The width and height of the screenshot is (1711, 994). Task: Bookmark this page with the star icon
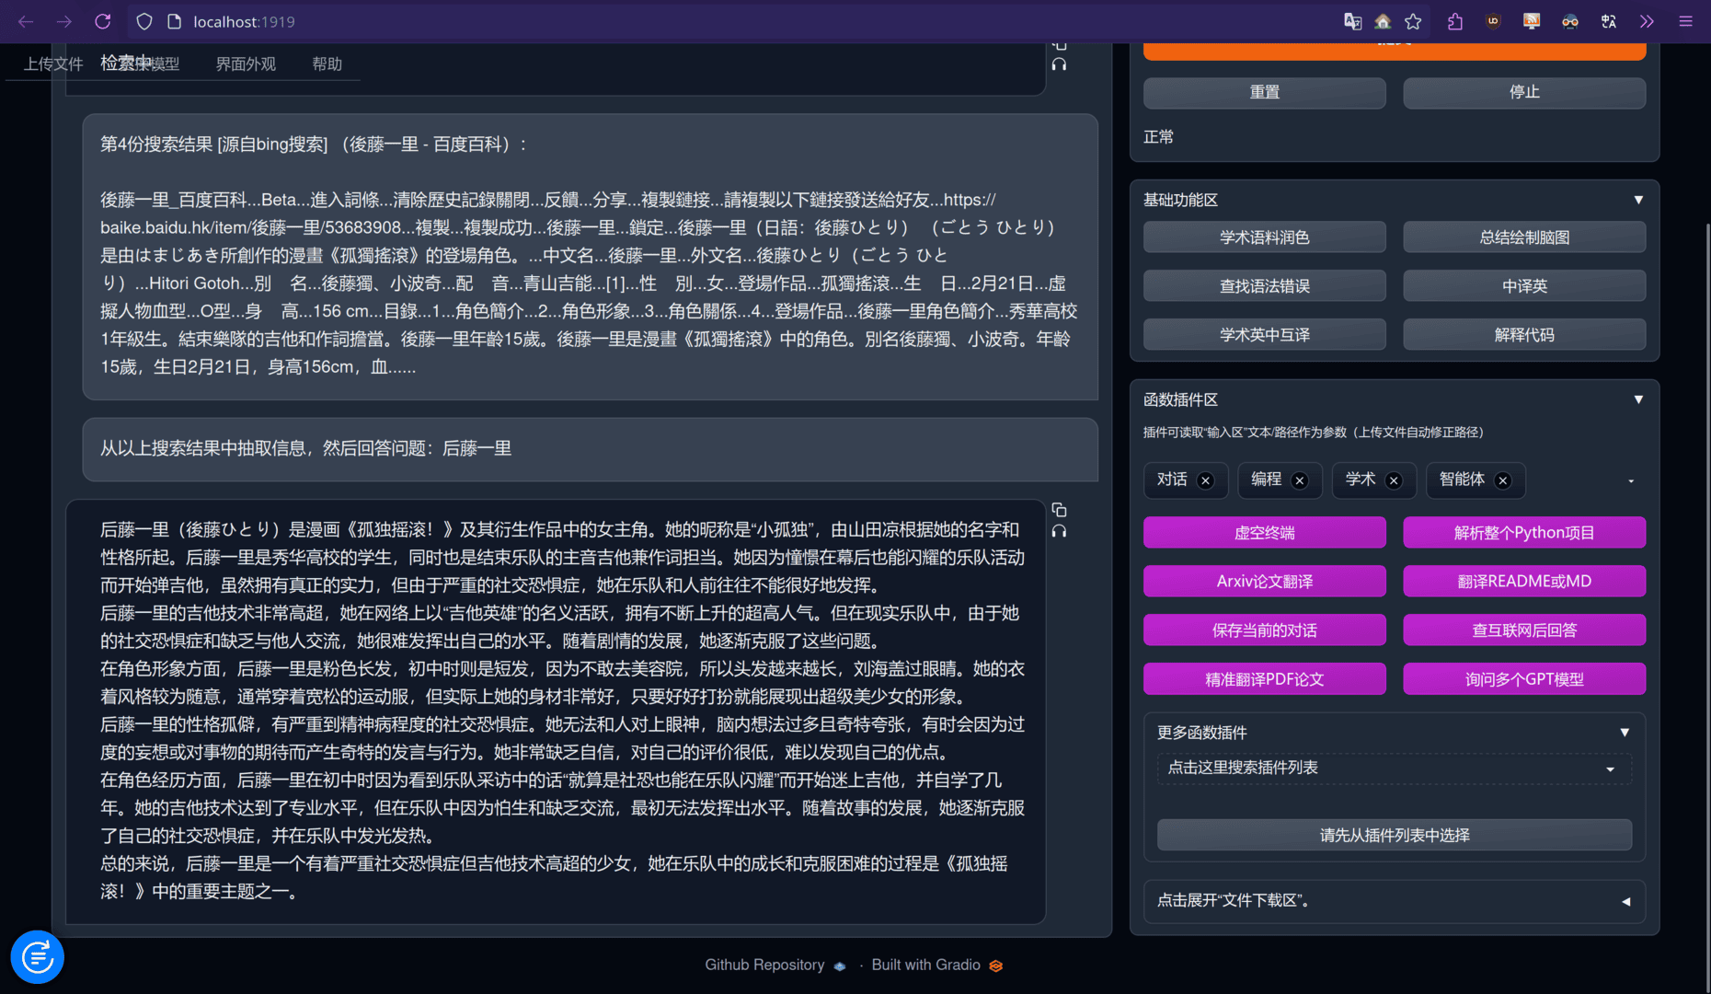[1414, 21]
